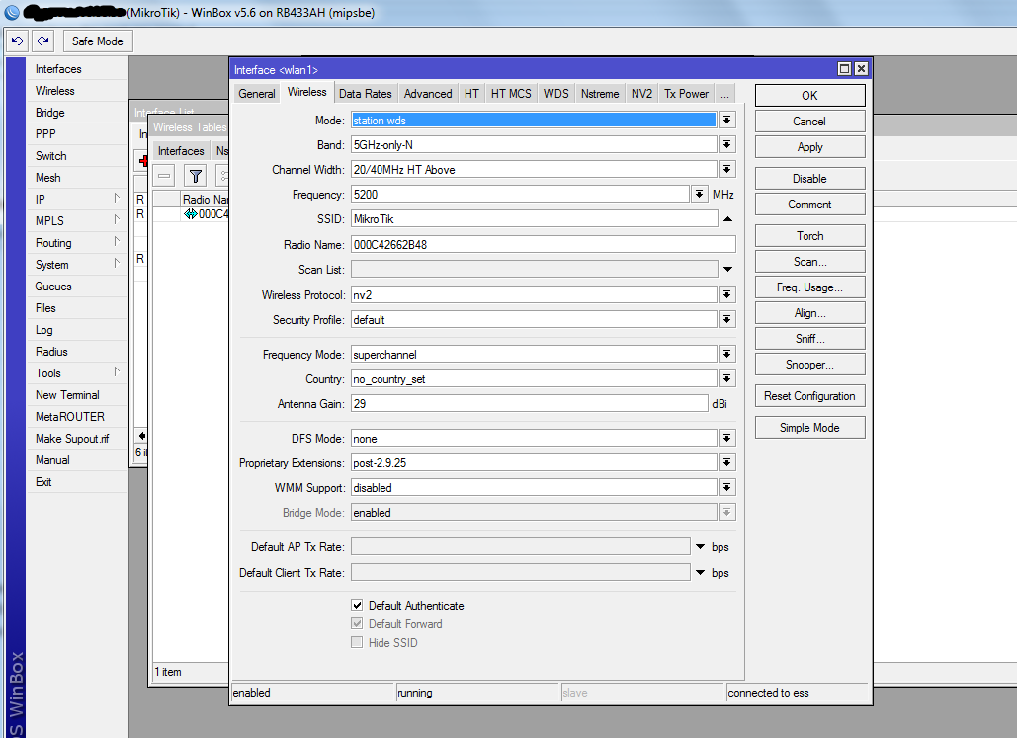Viewport: 1017px width, 738px height.
Task: Click the filter funnel icon
Action: click(196, 176)
